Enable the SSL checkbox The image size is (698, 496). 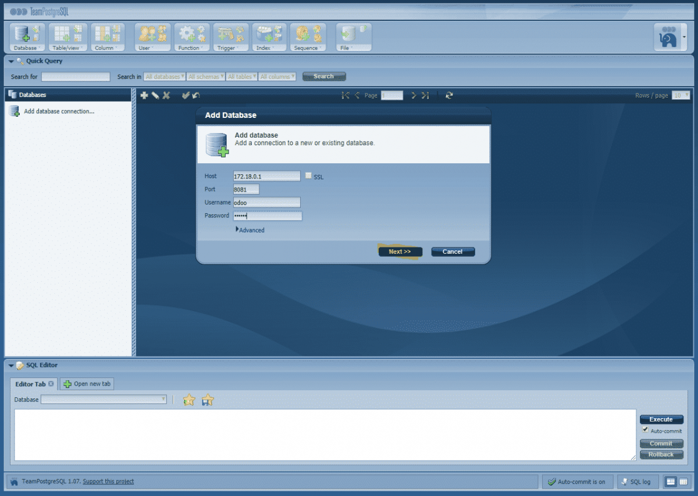coord(309,176)
